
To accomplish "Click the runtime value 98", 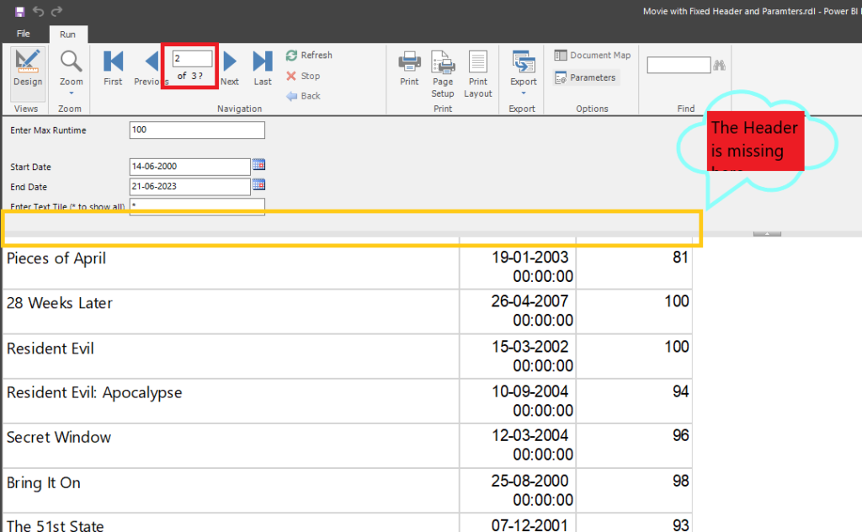I will coord(680,481).
